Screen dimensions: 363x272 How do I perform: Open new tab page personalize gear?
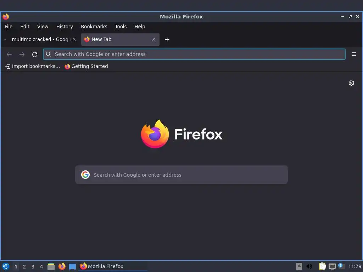[x=351, y=83]
